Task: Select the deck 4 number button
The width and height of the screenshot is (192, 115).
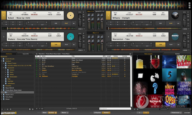Action: (108, 37)
